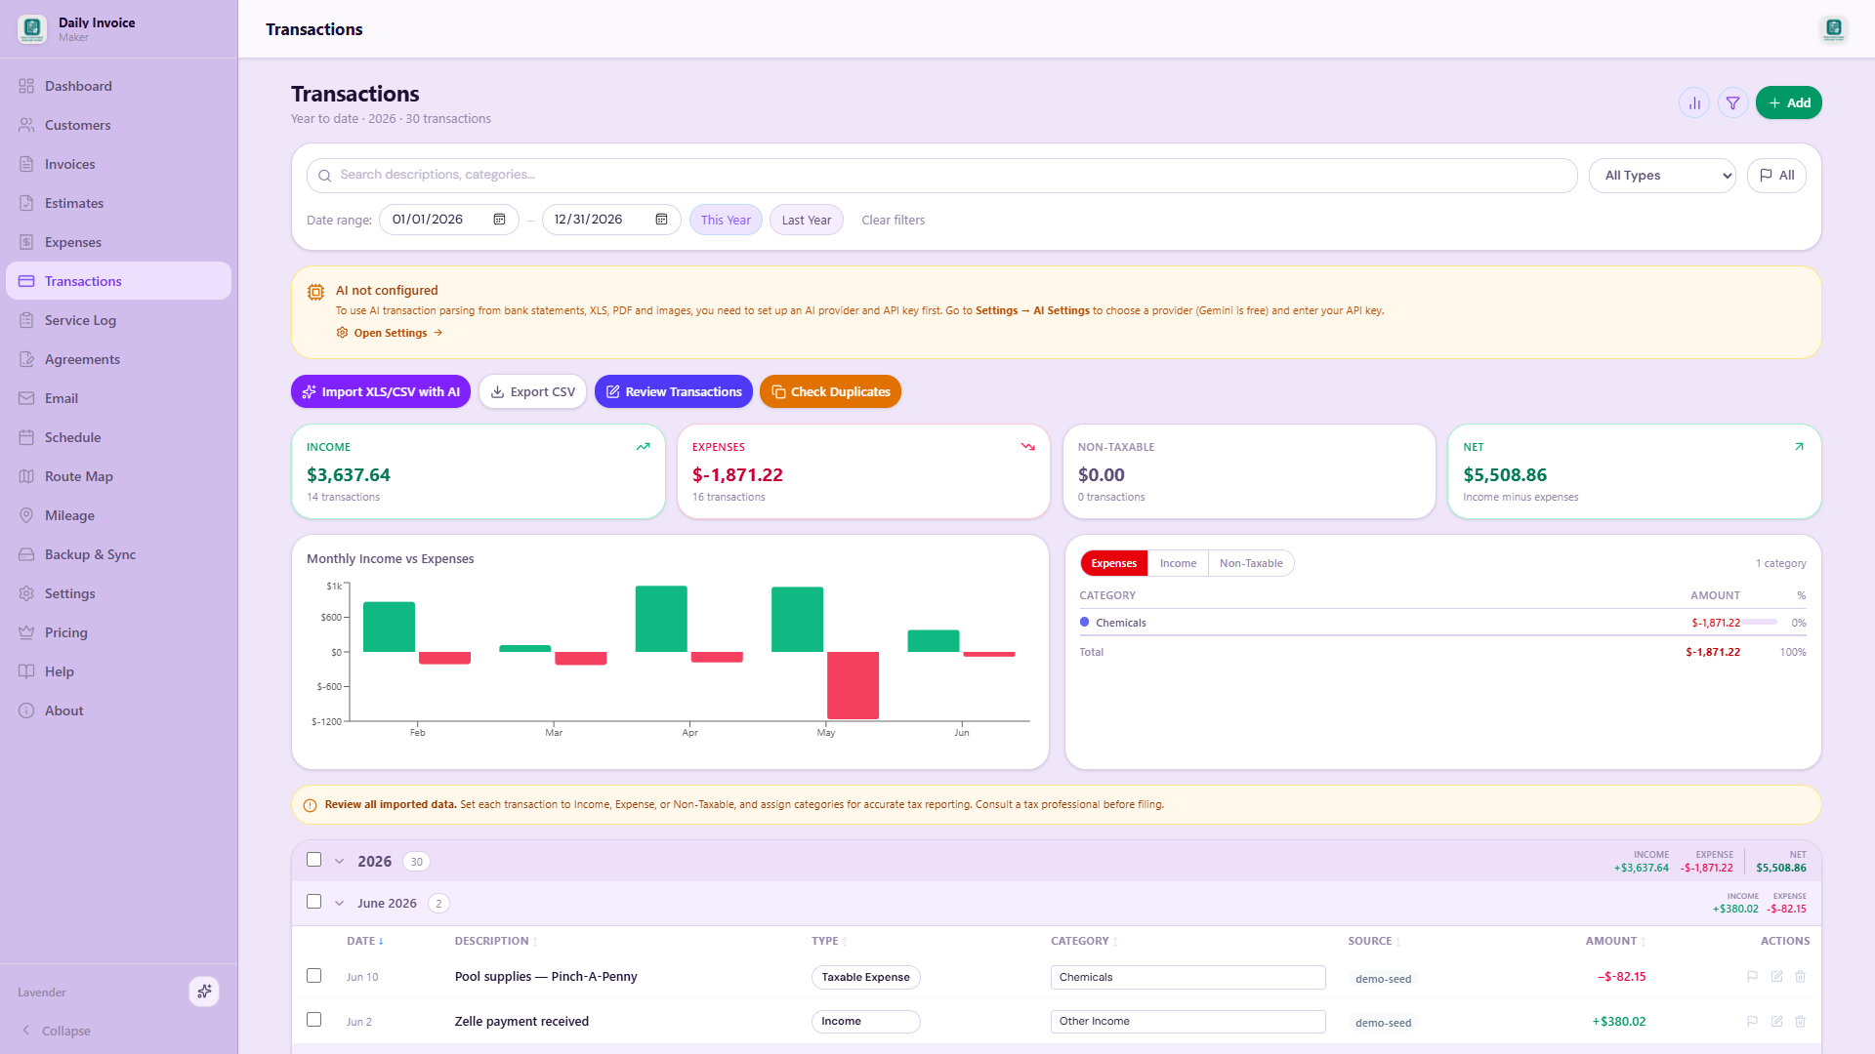
Task: Flag the Zelle payment received transaction
Action: (x=1752, y=1021)
